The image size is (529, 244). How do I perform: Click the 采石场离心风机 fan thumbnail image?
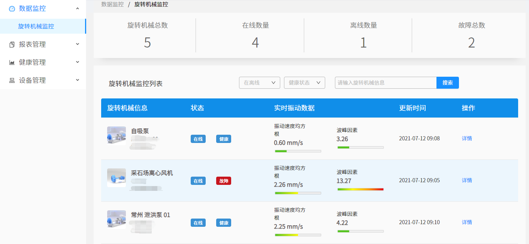tap(117, 177)
